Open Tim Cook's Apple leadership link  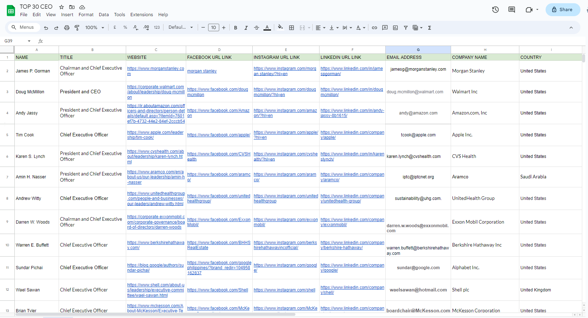pyautogui.click(x=155, y=135)
